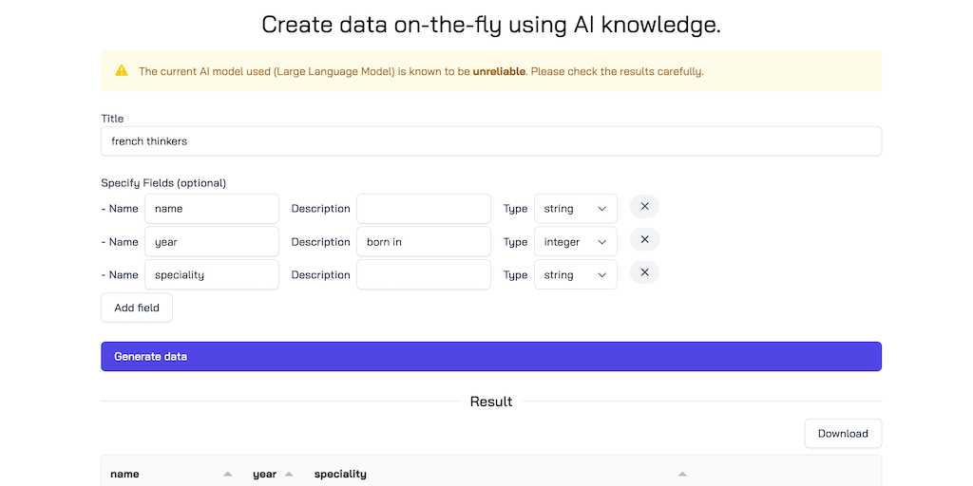973x486 pixels.
Task: Click the Add field button
Action: coord(137,308)
